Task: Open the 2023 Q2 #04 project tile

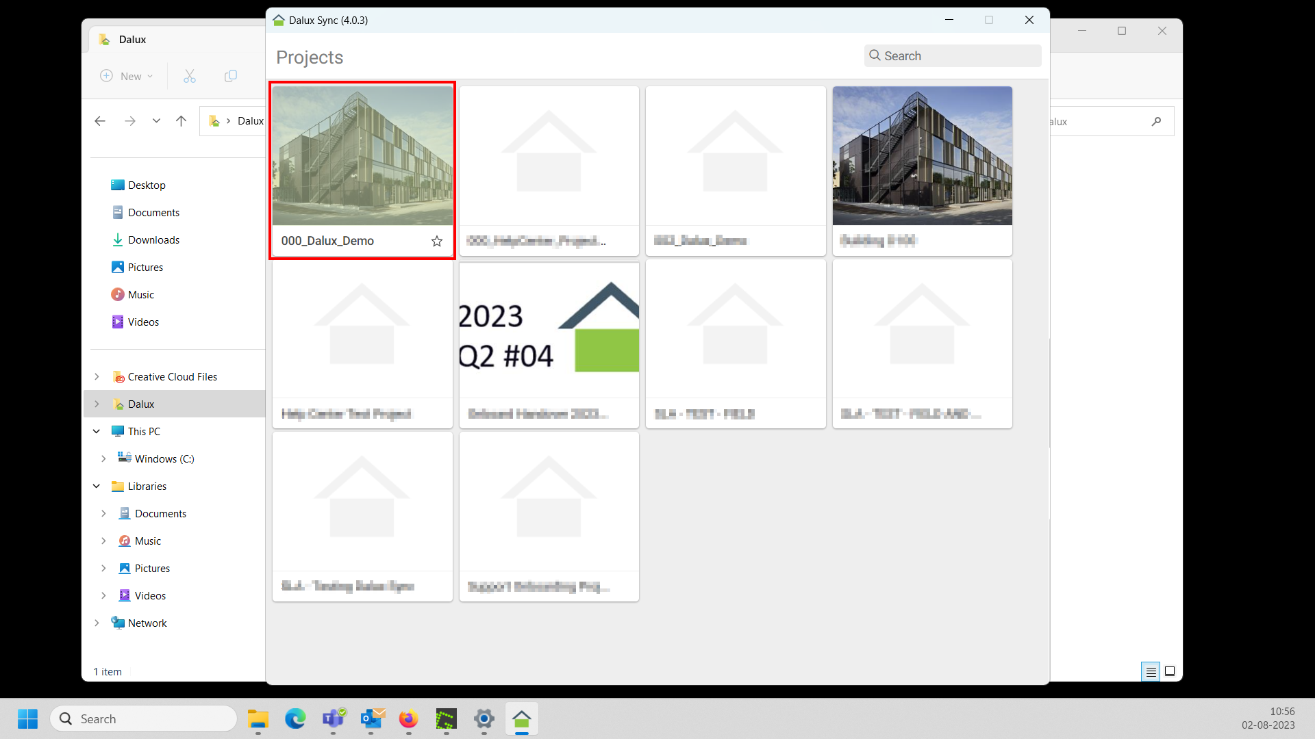Action: point(549,330)
